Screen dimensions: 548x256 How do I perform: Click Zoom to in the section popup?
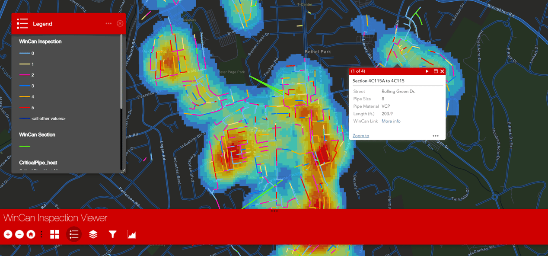click(360, 135)
